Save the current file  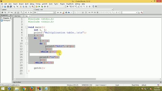(x=8, y=7)
